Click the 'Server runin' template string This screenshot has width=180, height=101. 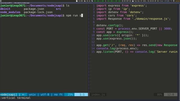click(166, 52)
